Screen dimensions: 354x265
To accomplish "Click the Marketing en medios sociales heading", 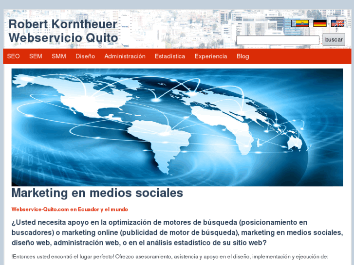I will tap(97, 193).
